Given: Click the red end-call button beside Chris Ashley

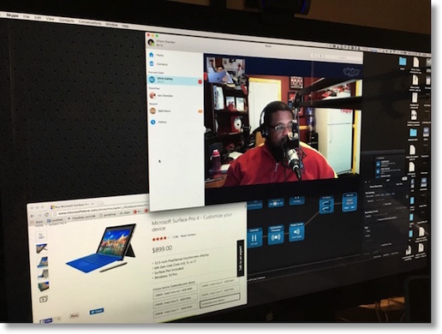Looking at the screenshot, I should pyautogui.click(x=200, y=82).
